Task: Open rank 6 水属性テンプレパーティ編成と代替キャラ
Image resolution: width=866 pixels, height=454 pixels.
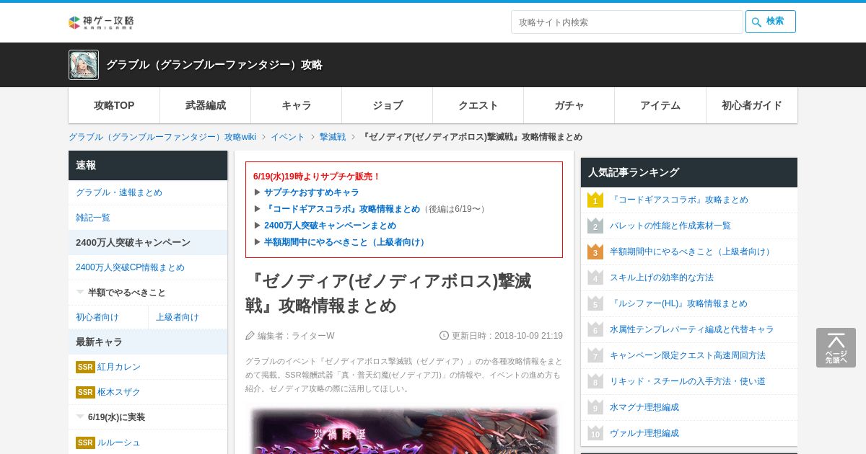Action: (692, 329)
